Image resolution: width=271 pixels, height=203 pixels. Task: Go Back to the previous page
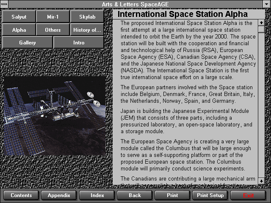click(135, 195)
